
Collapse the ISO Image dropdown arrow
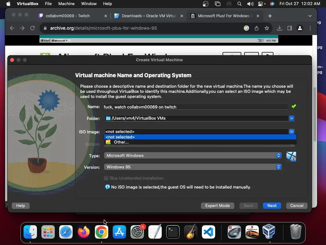coord(292,132)
